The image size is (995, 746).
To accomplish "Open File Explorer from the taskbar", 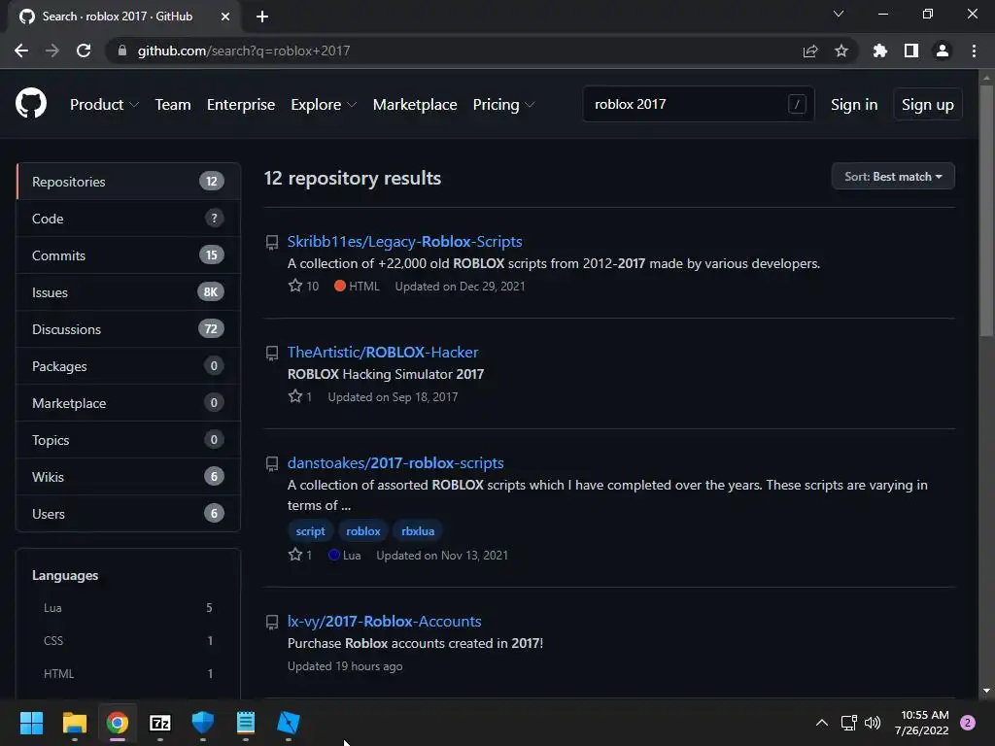I will point(74,723).
